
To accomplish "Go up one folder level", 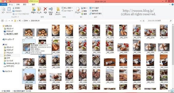I will click(x=12, y=21).
